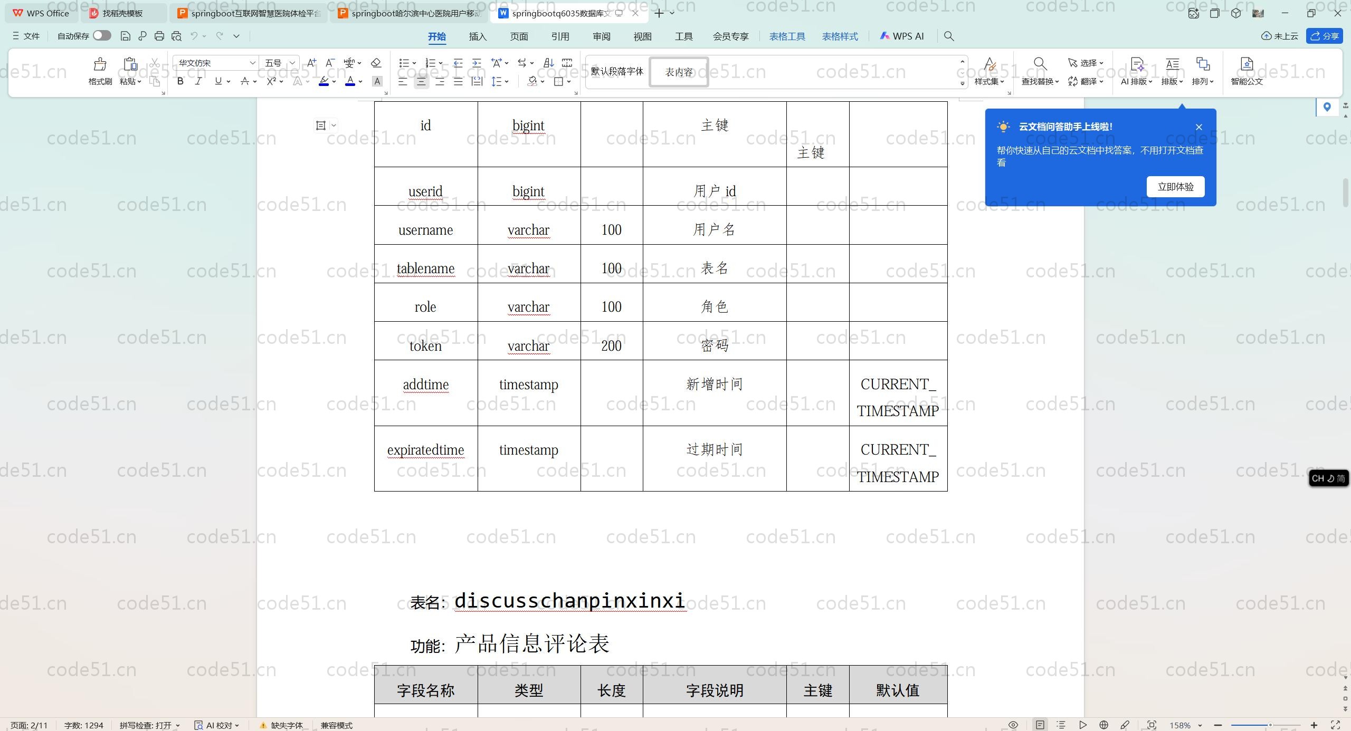Image resolution: width=1351 pixels, height=731 pixels.
Task: Switch to the 表格样式 tab
Action: pyautogui.click(x=840, y=36)
